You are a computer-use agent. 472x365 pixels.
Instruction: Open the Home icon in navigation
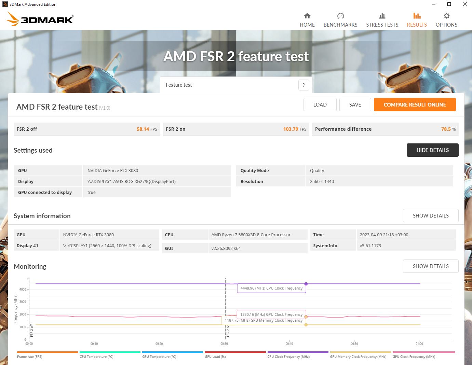coord(307,16)
